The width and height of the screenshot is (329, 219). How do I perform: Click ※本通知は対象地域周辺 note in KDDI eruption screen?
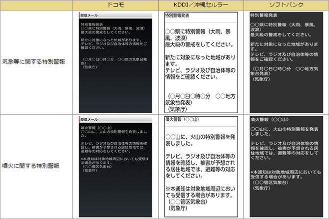coord(200,192)
